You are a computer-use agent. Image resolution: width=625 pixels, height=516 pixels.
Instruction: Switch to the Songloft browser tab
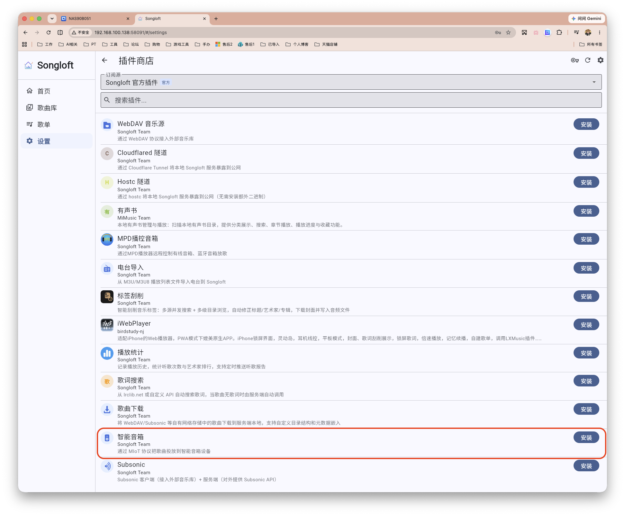coord(172,19)
